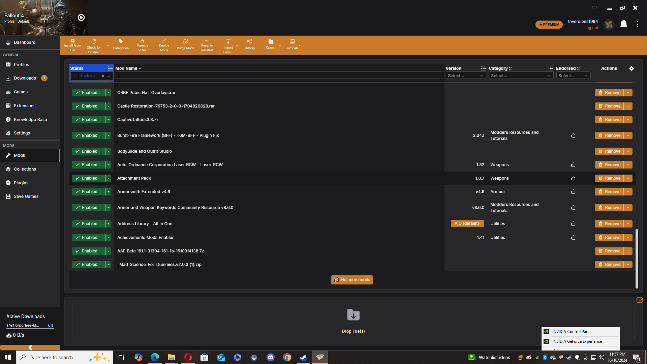Open the Mods section in sidebar

click(x=20, y=155)
